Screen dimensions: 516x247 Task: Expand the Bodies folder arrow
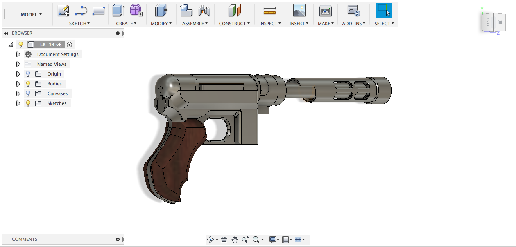tap(18, 84)
